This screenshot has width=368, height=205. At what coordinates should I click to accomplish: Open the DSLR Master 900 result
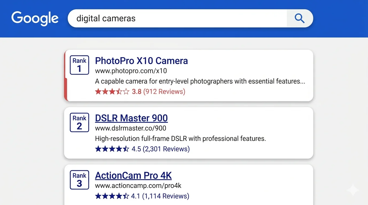click(x=131, y=118)
